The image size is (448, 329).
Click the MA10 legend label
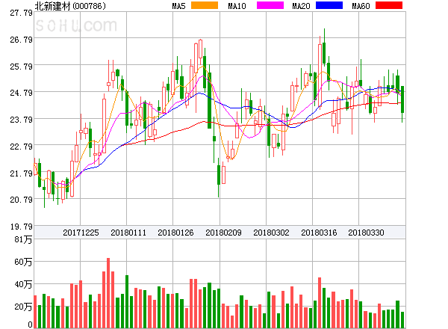pos(237,6)
